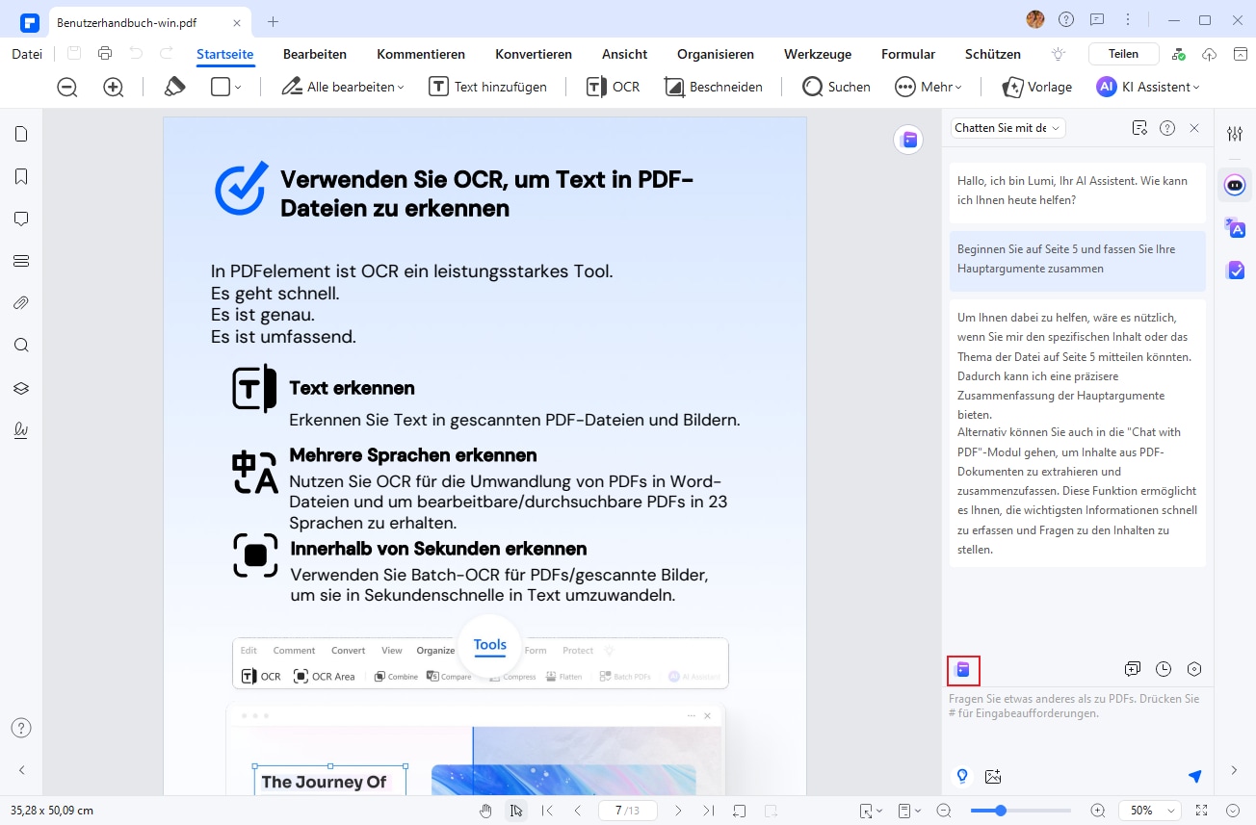Open a new tab with plus button
The image size is (1256, 825).
(273, 21)
